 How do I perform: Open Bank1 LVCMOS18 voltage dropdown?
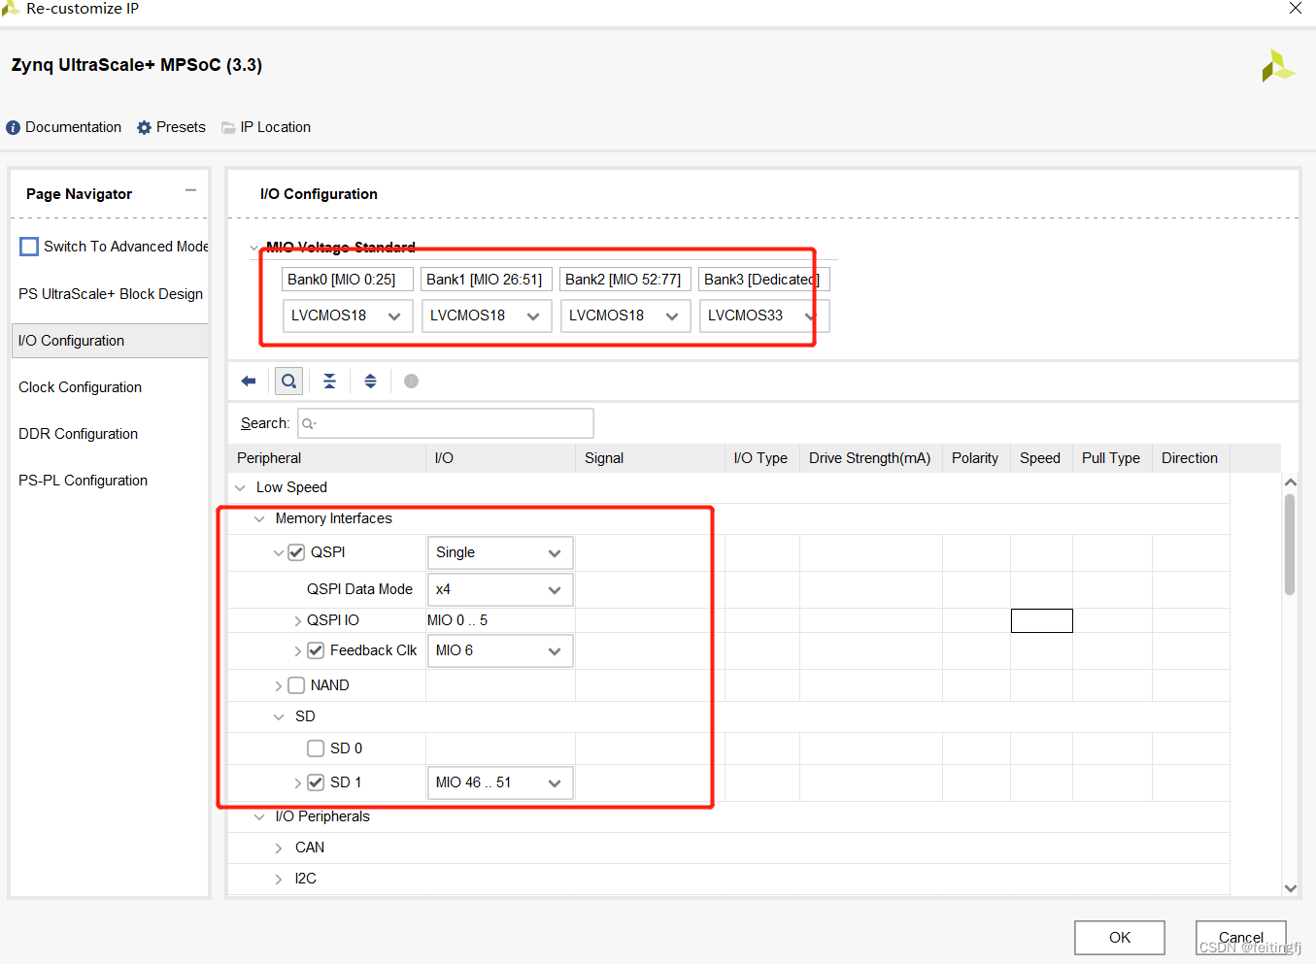click(487, 316)
